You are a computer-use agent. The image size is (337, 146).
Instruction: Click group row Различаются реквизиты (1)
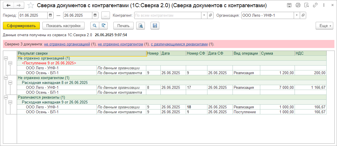(171, 97)
